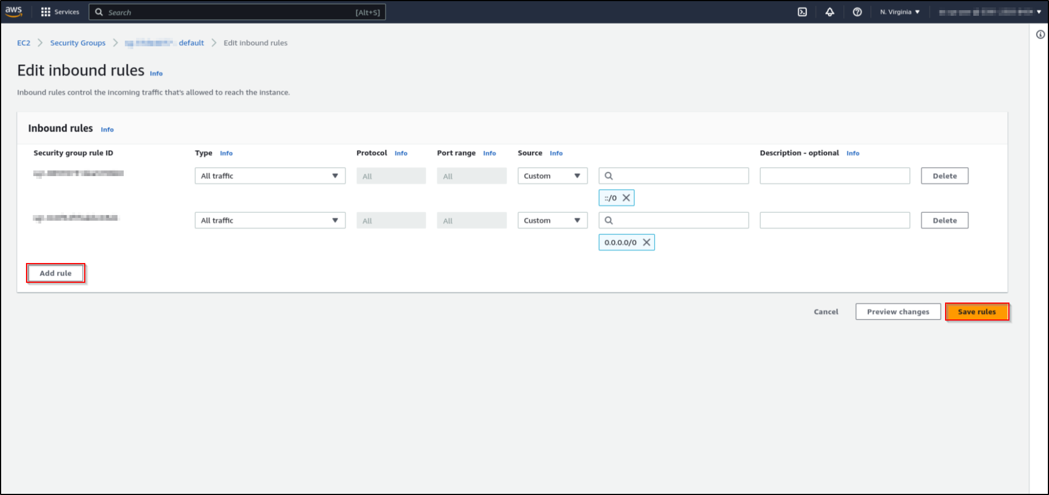This screenshot has height=495, width=1049.
Task: Open the info panel icon on right edge
Action: 1040,34
